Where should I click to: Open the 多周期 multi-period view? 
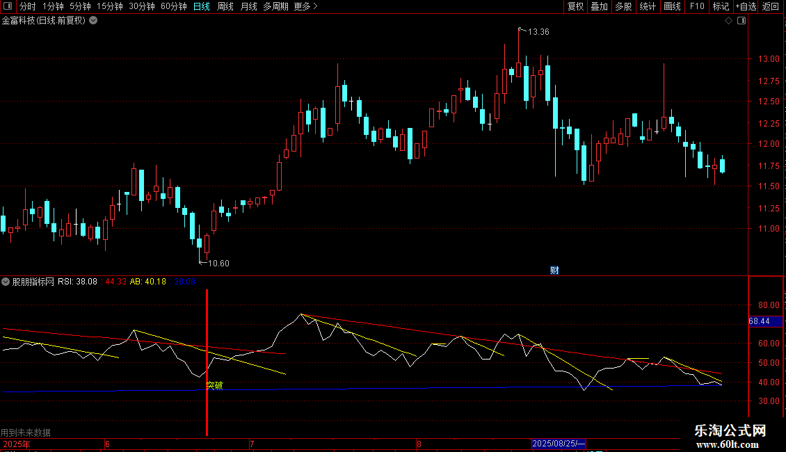(x=275, y=6)
